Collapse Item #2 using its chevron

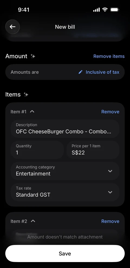[33, 221]
